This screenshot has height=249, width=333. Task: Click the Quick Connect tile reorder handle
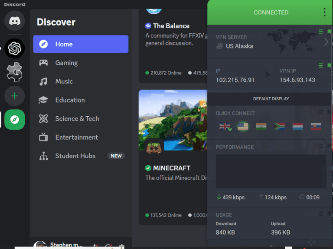(x=321, y=112)
